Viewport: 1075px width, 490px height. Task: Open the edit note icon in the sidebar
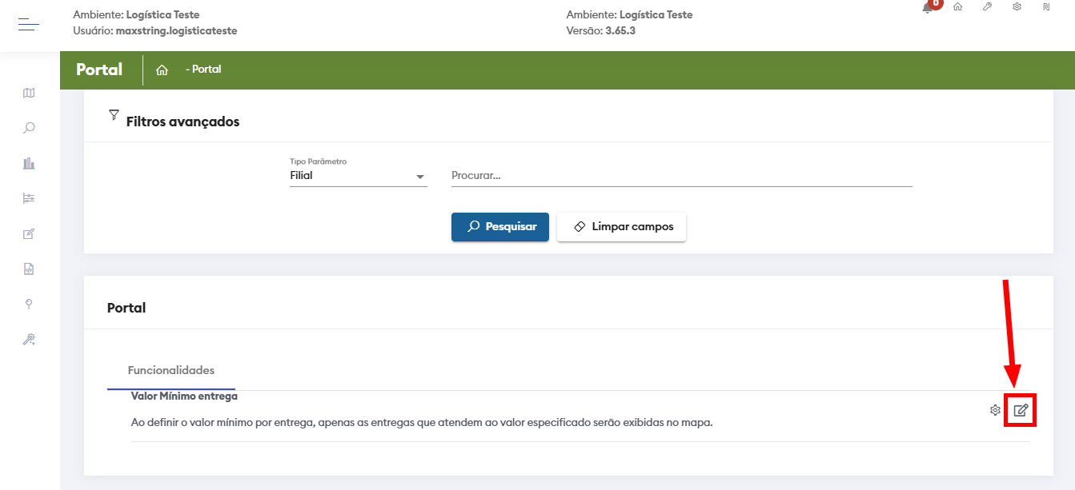(29, 234)
